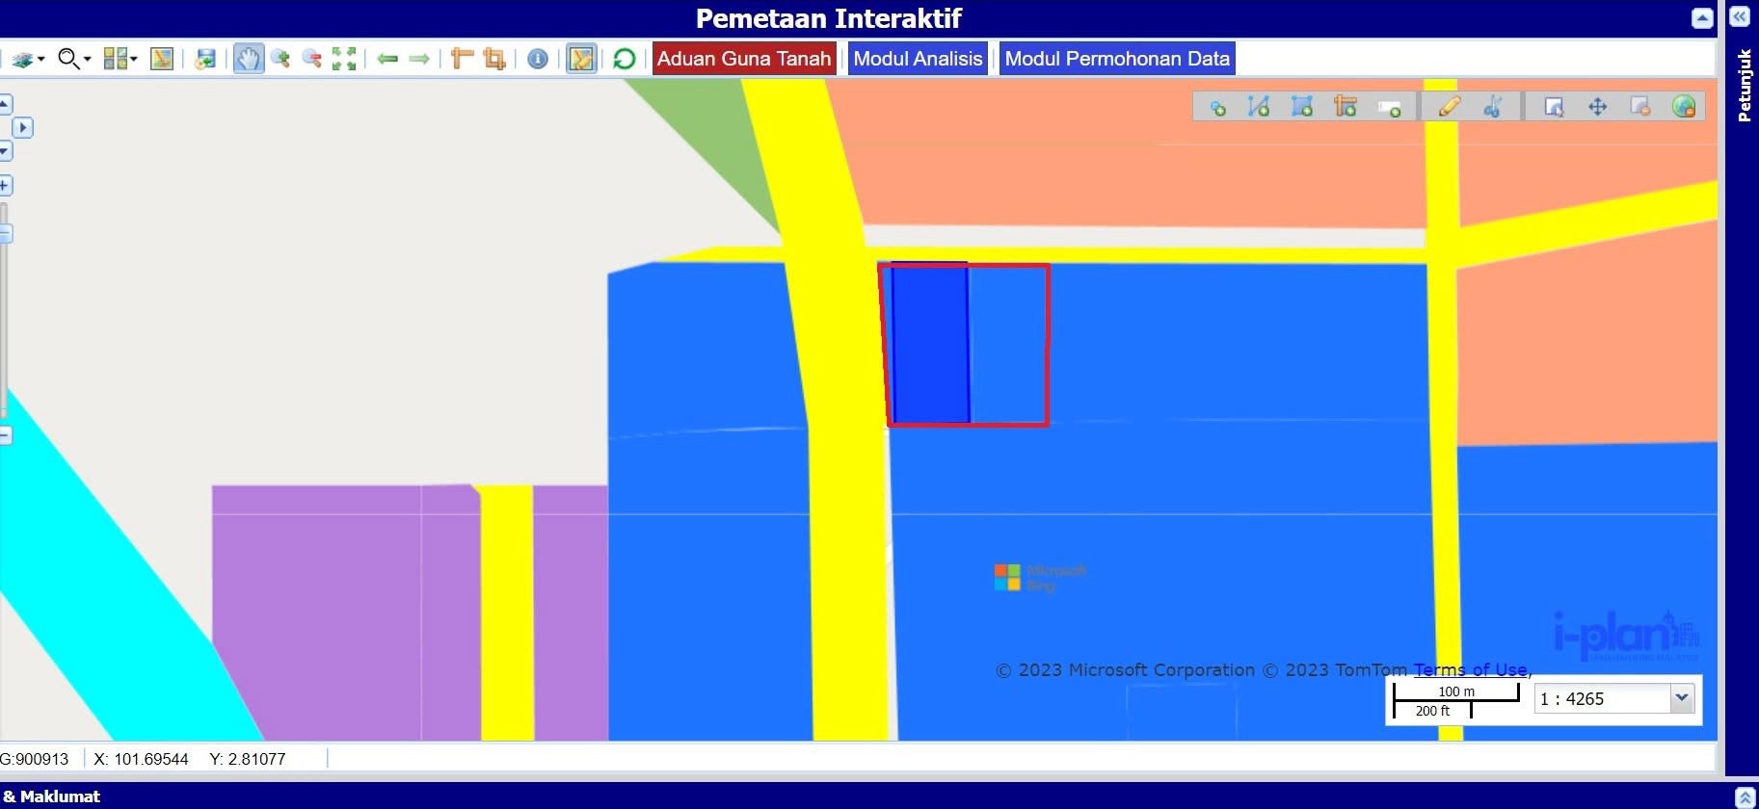The image size is (1759, 809).
Task: Open the Terms of Use link
Action: (1470, 669)
